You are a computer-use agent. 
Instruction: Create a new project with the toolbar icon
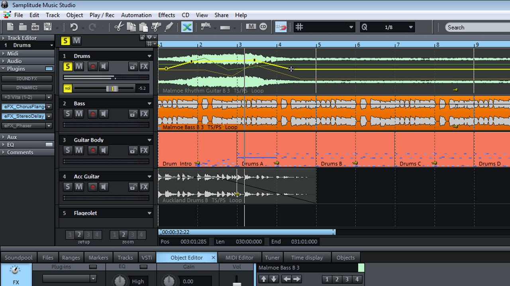click(10, 27)
